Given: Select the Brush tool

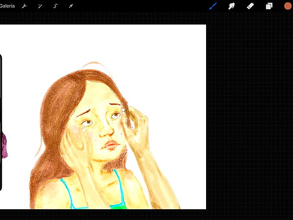Looking at the screenshot, I should 213,6.
